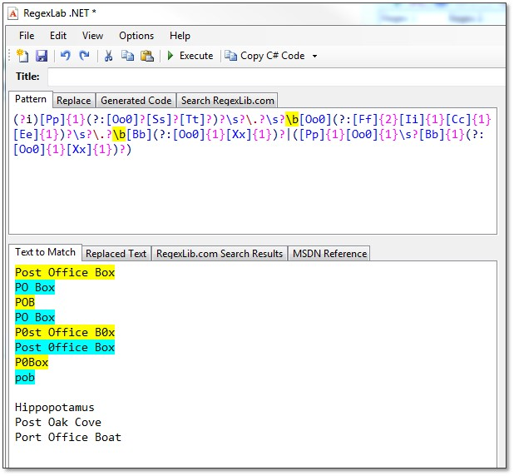Switch to the Pattern tab

[x=31, y=99]
